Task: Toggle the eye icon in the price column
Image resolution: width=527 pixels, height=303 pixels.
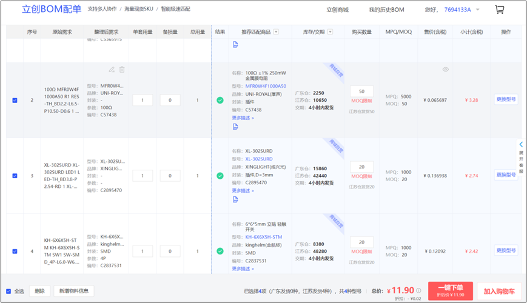Action: 445,69
